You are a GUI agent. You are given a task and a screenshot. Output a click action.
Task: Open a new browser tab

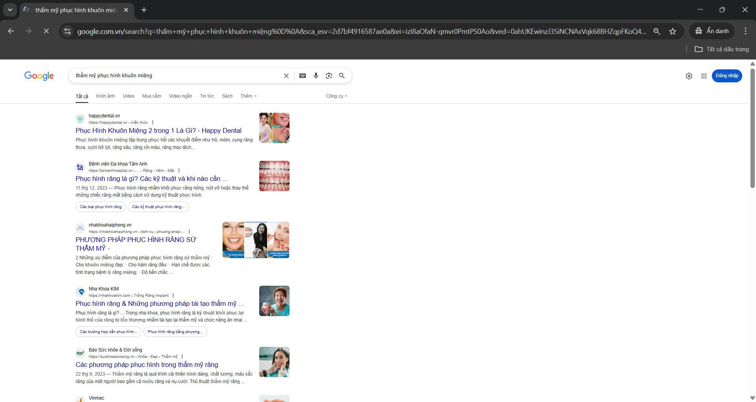(x=144, y=10)
